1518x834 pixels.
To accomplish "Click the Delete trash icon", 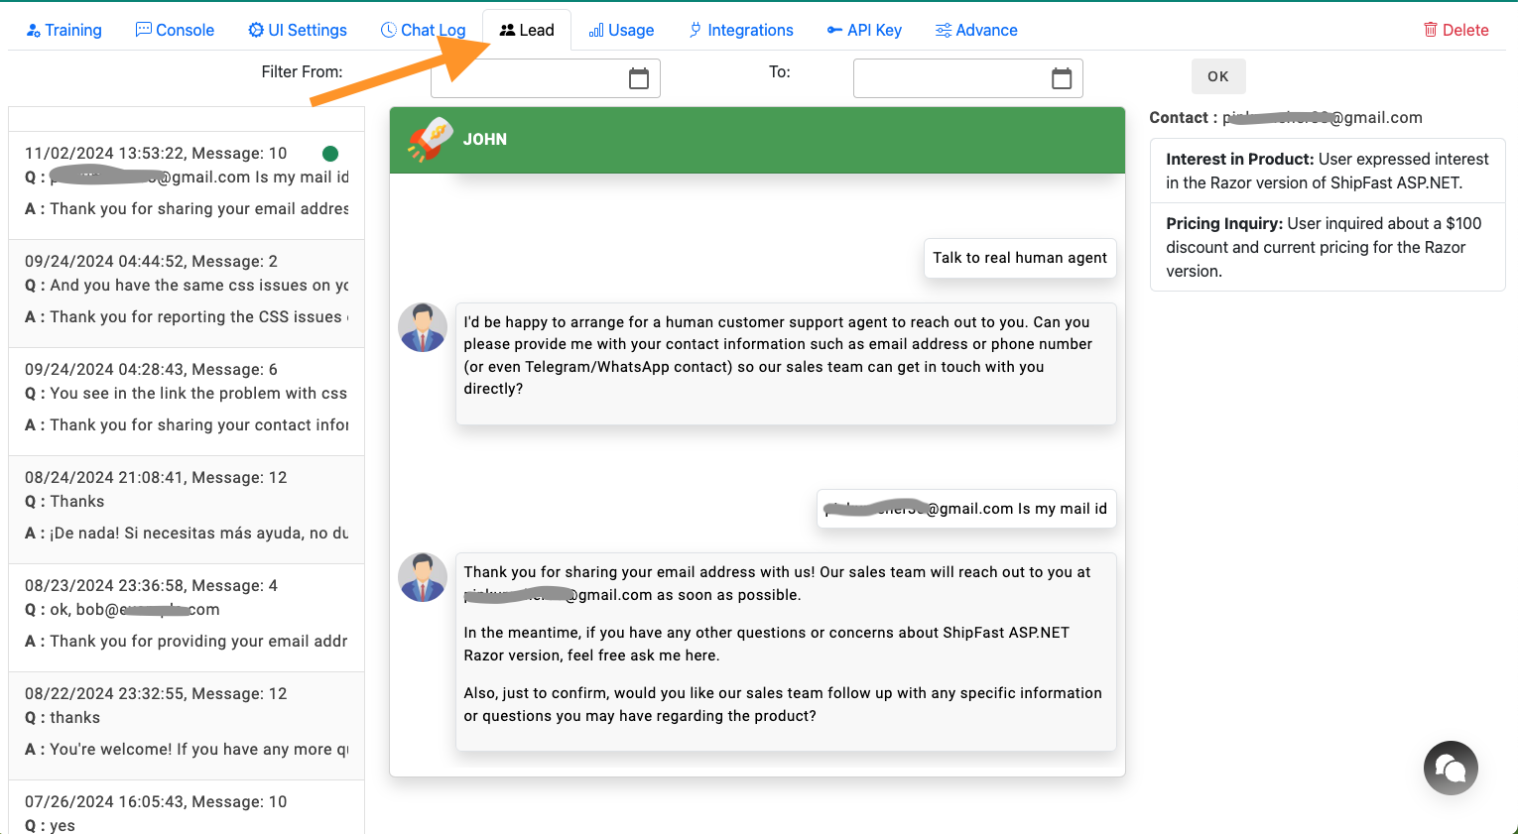I will [x=1429, y=30].
